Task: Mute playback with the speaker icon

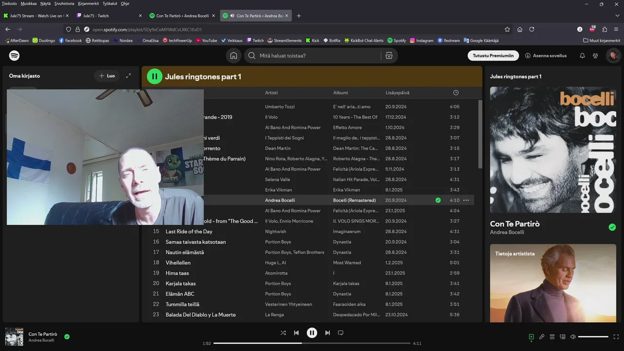Action: (573, 337)
